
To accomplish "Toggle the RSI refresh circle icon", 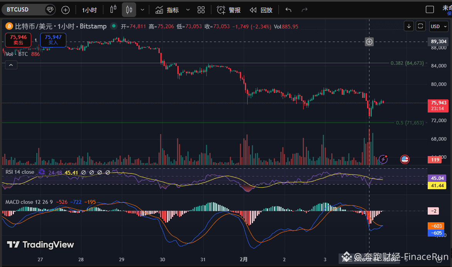I will coord(41,173).
